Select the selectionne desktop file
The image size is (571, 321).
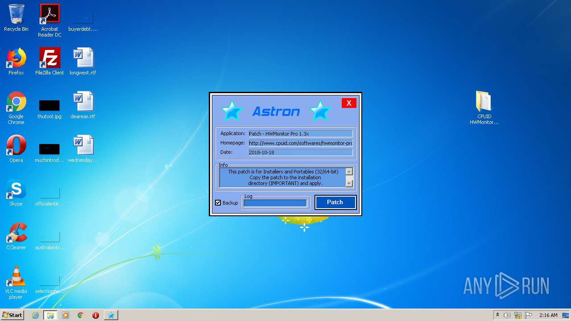50,284
